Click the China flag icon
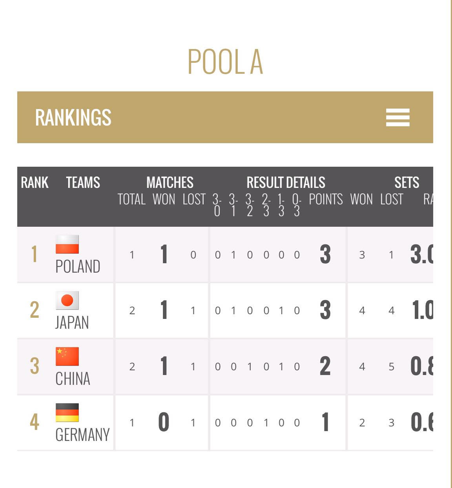The height and width of the screenshot is (488, 452). pos(67,357)
